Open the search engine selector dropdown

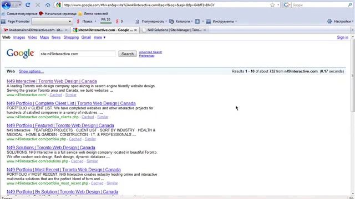[287, 5]
